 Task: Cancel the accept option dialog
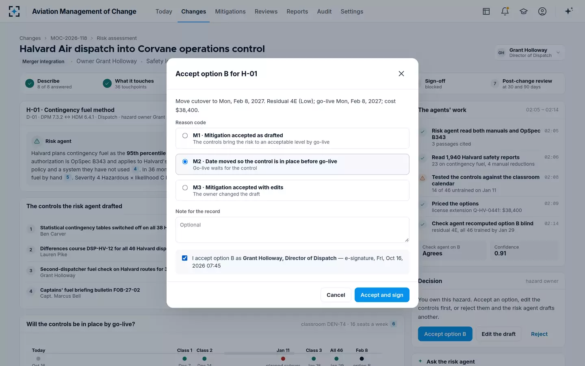click(336, 295)
